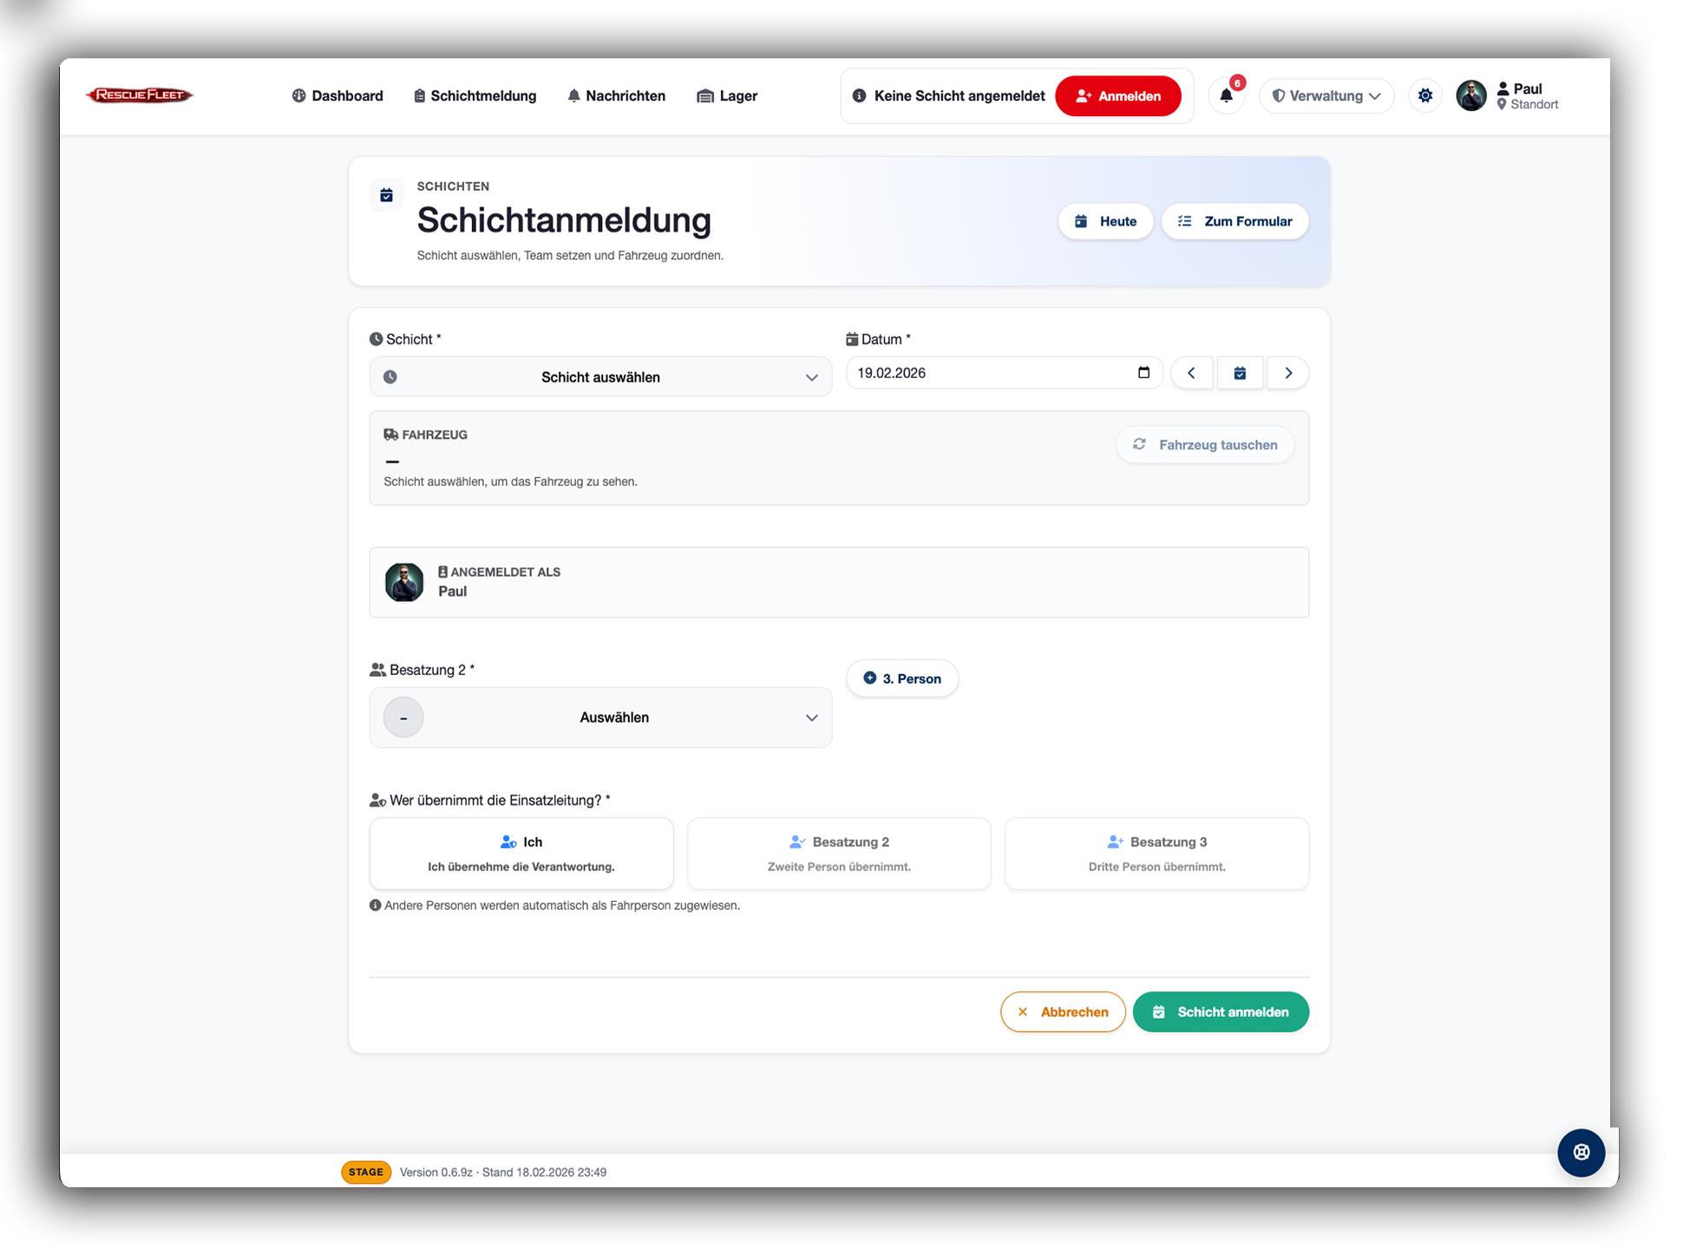The height and width of the screenshot is (1254, 1683).
Task: Click the green 'Schicht anmelden' button
Action: point(1221,1011)
